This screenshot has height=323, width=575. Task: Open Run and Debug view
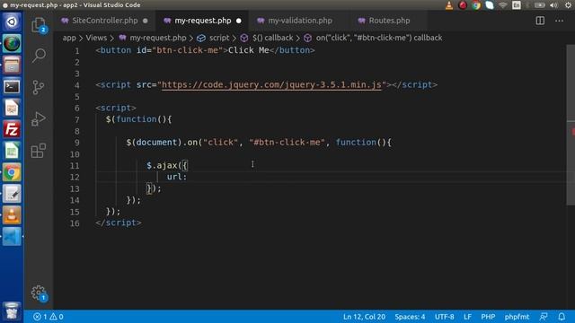tap(39, 118)
